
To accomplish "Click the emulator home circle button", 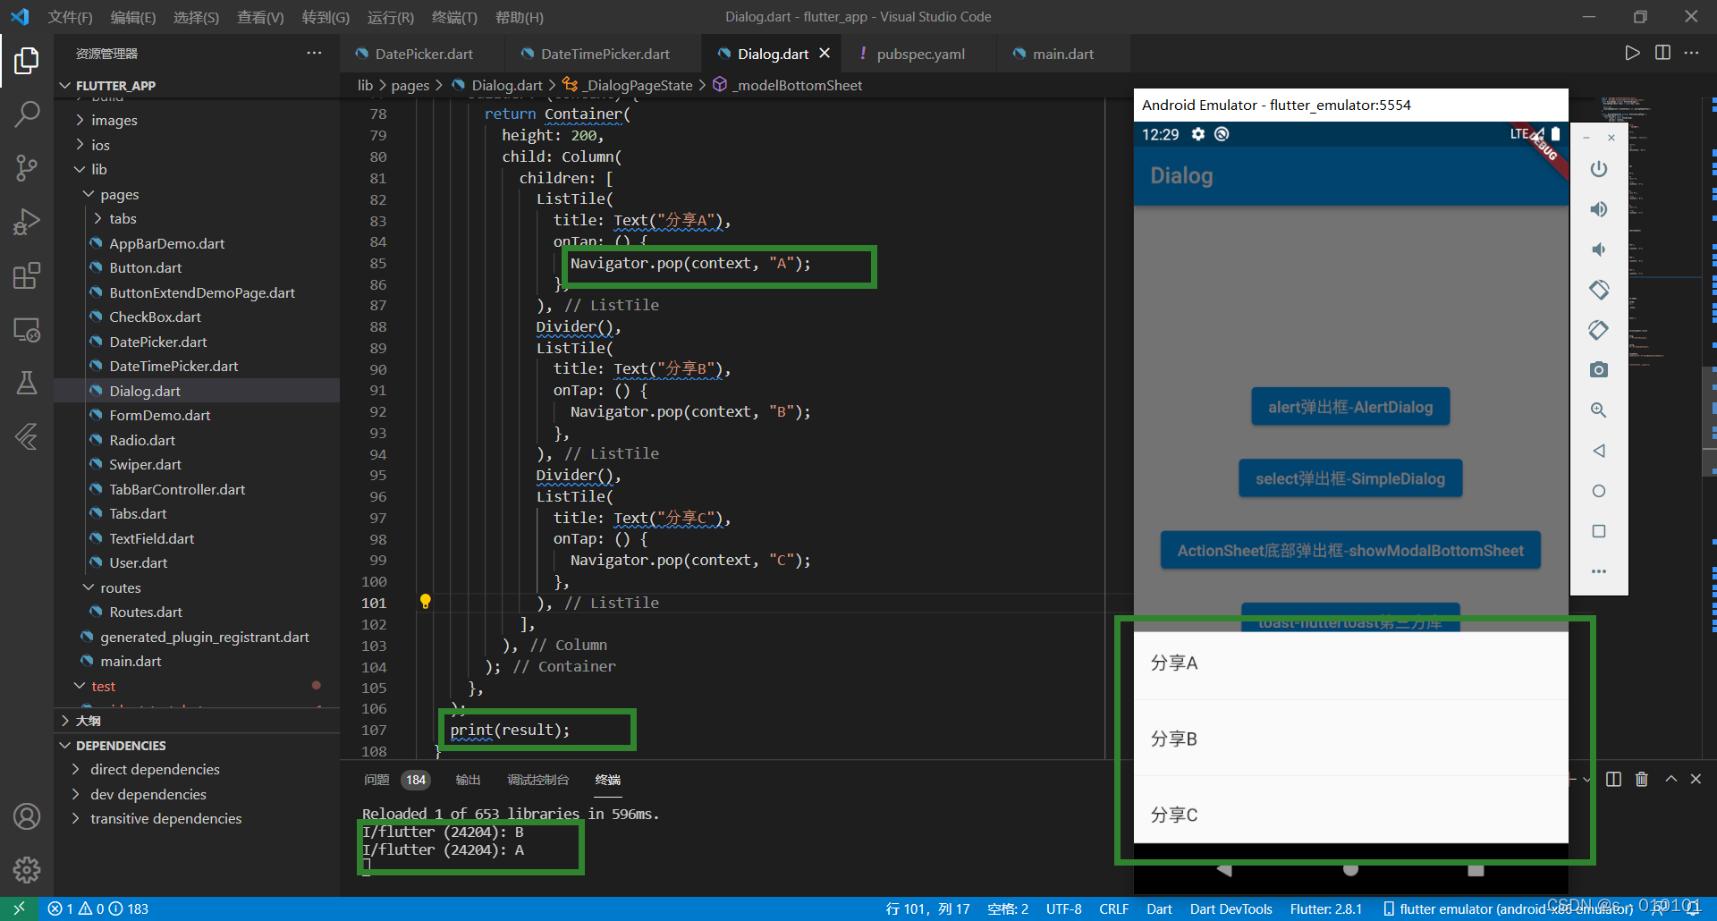I will [1599, 491].
